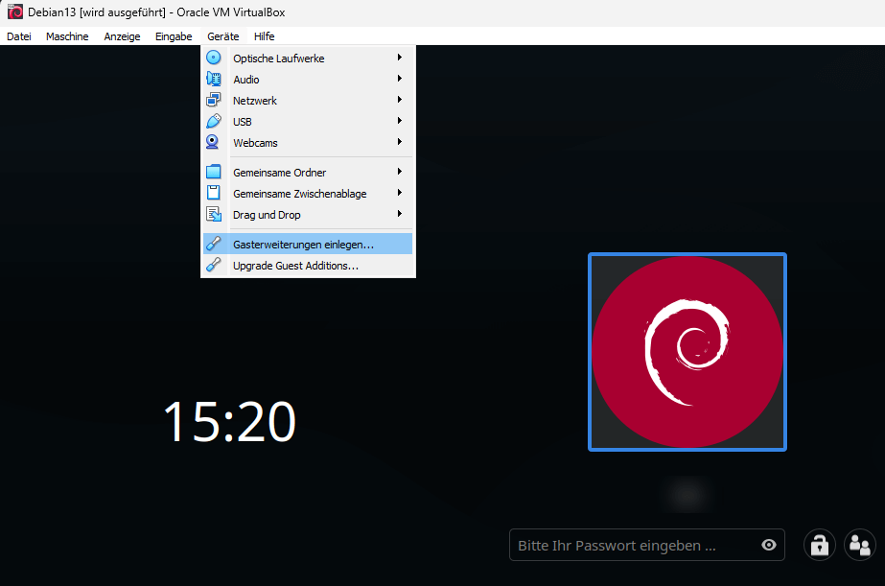Close the open Geräte menu

[x=223, y=36]
